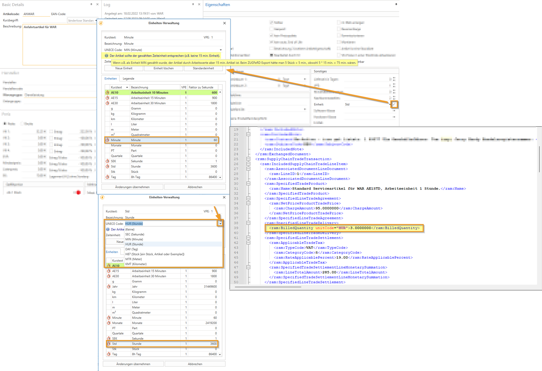542x371 pixels.
Task: Pin the Log panel
Action: pyautogui.click(x=193, y=4)
